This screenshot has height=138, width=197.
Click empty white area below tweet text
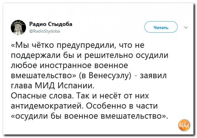pos(88,127)
